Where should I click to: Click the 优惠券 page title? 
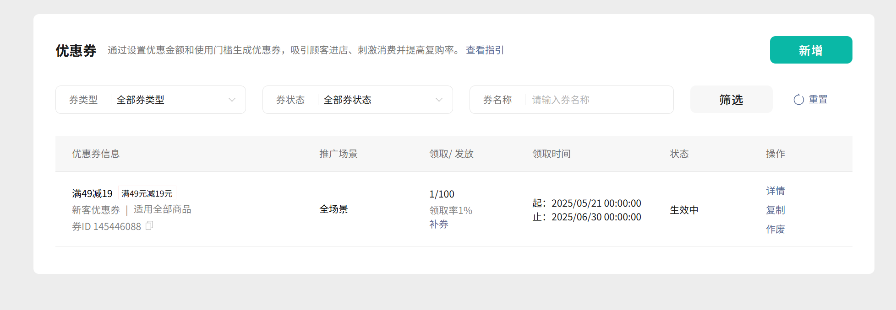click(76, 50)
